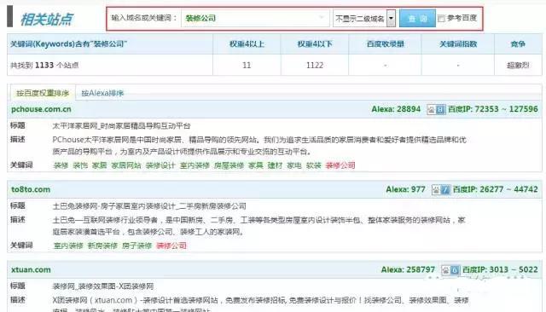Click keyword 房屋装修 in pchouse row
Image resolution: width=546 pixels, height=312 pixels.
229,165
